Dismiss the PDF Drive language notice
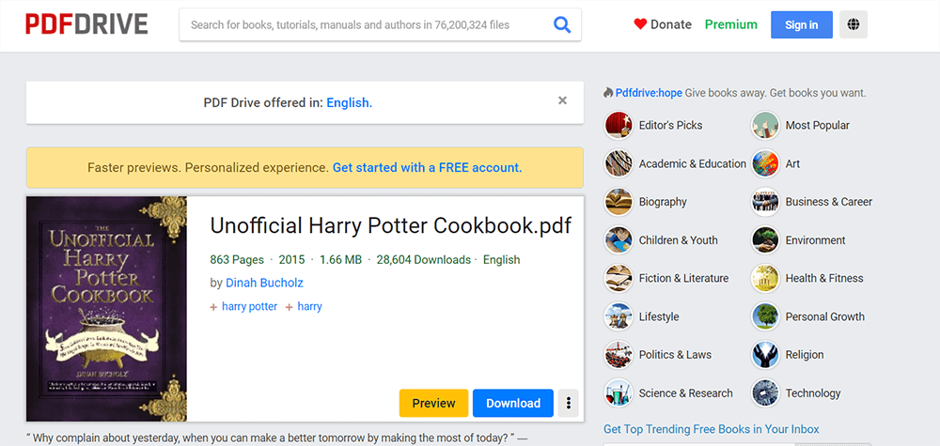 562,101
